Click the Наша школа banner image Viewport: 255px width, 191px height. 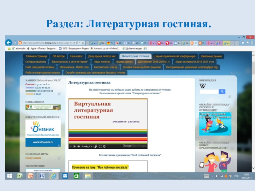coord(43,107)
